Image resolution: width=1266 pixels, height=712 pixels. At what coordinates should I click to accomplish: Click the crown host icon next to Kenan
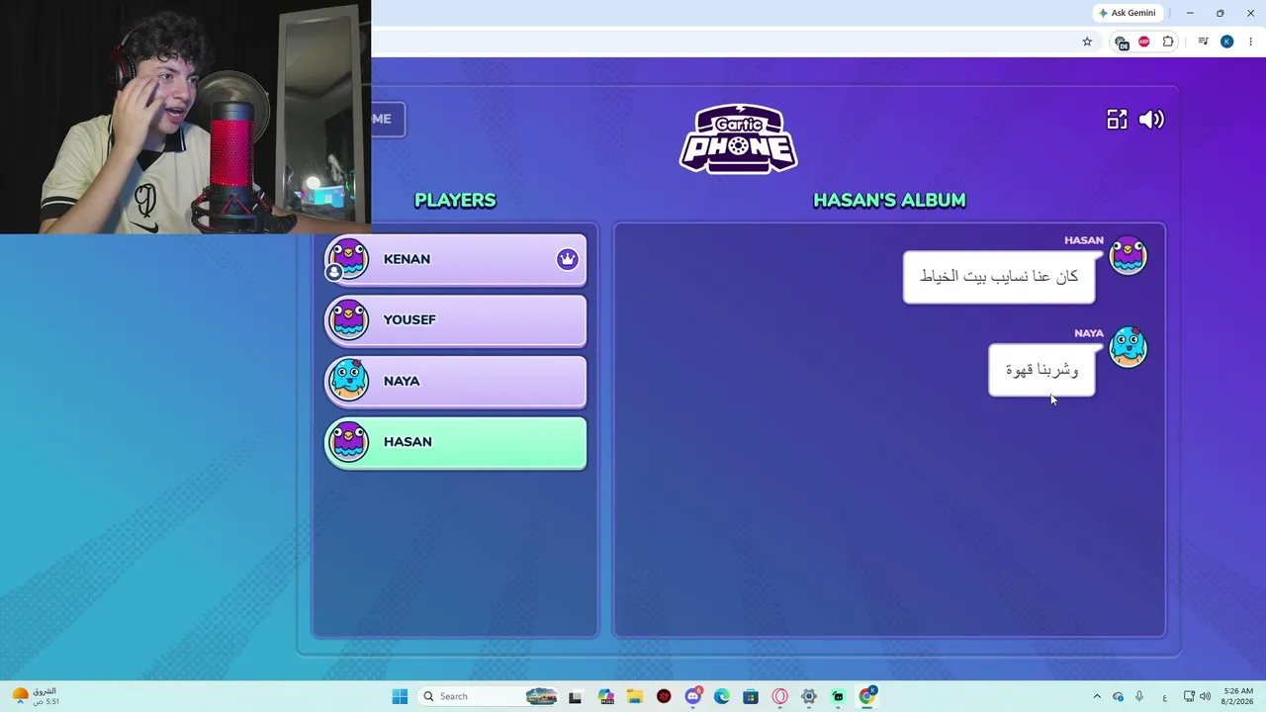(567, 259)
